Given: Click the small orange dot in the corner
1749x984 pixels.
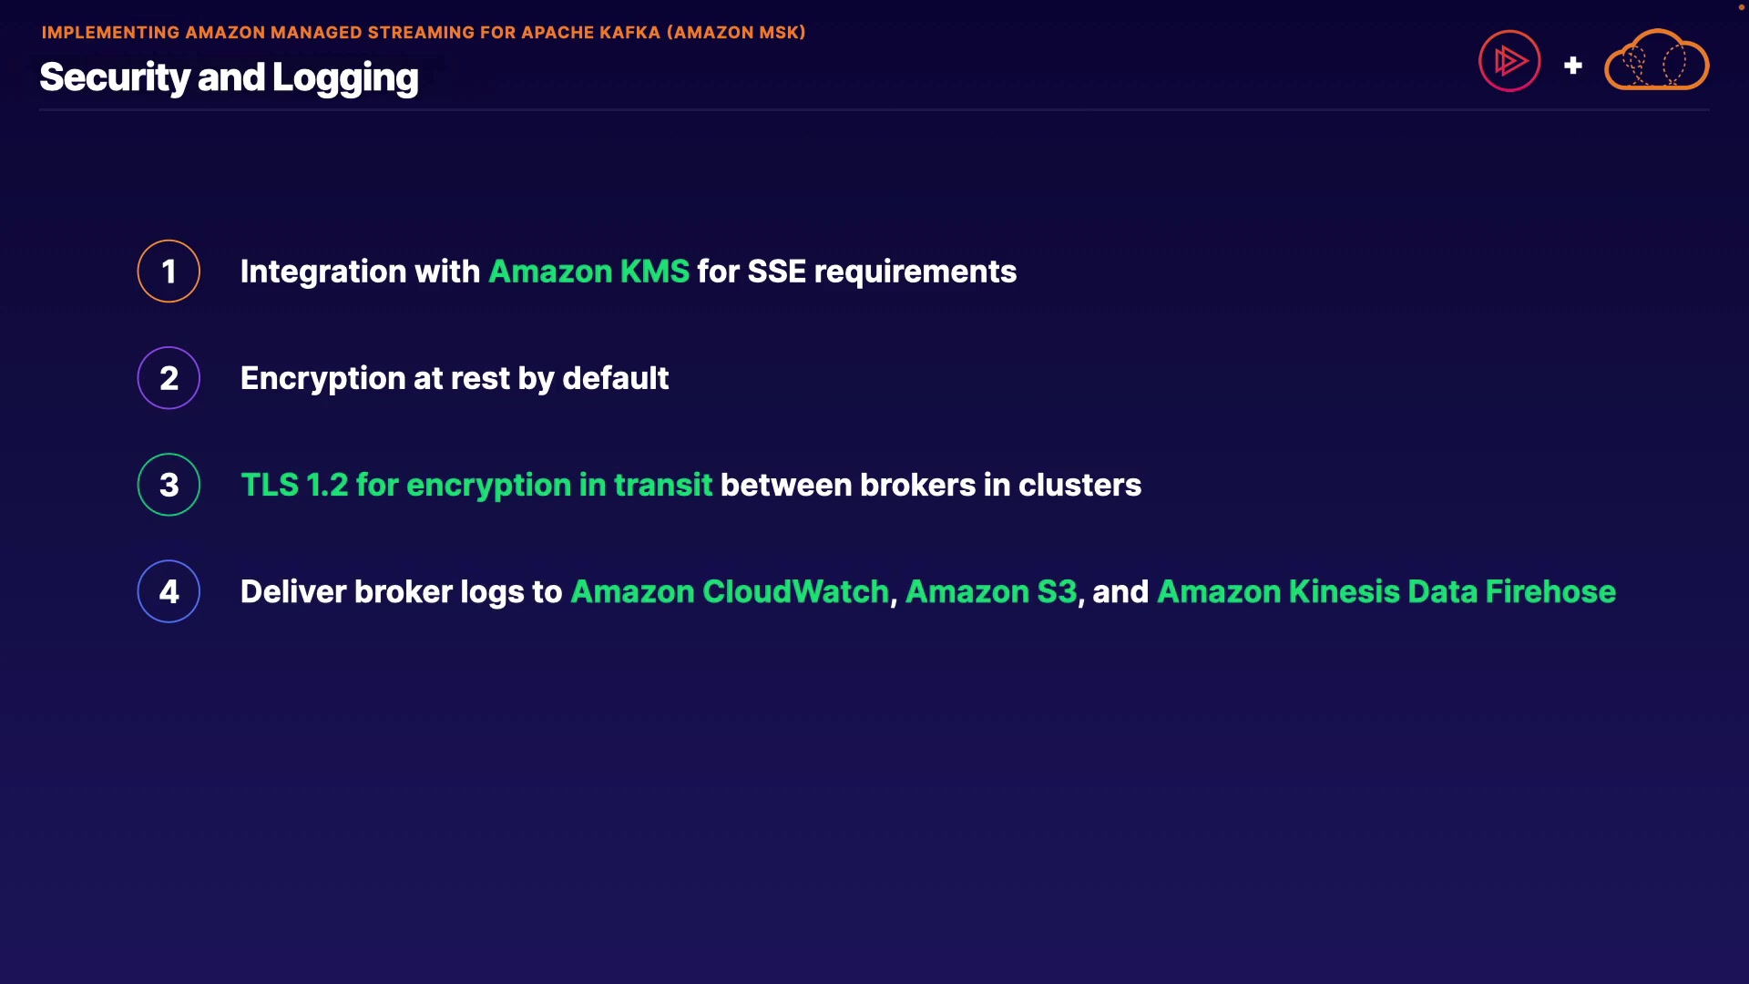Looking at the screenshot, I should click(x=1741, y=7).
